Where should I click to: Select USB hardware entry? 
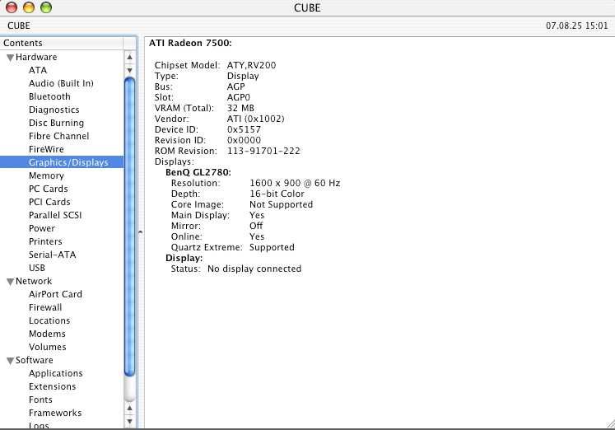36,268
